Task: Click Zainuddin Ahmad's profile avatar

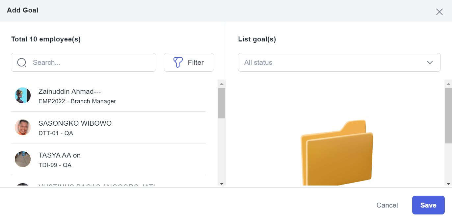Action: (x=23, y=95)
